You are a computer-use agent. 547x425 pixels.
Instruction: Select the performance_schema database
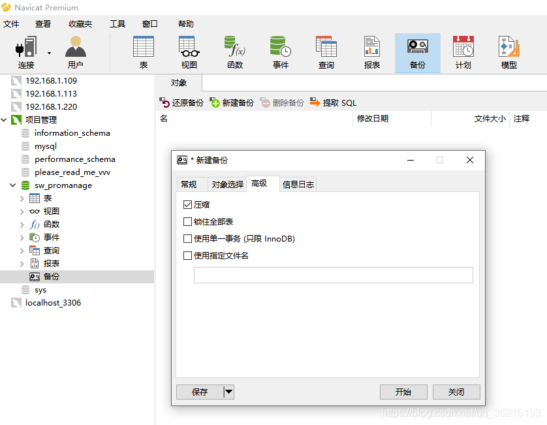click(74, 159)
